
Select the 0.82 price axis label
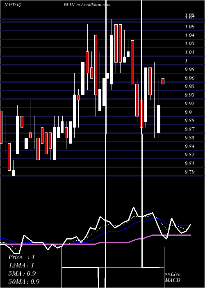189,155
